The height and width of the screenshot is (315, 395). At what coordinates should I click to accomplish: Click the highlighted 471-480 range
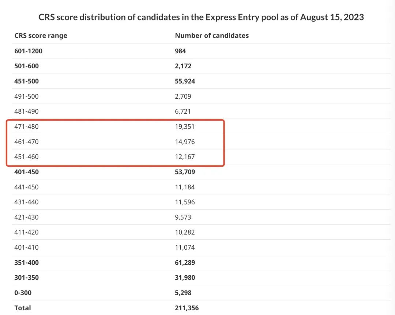coord(26,126)
